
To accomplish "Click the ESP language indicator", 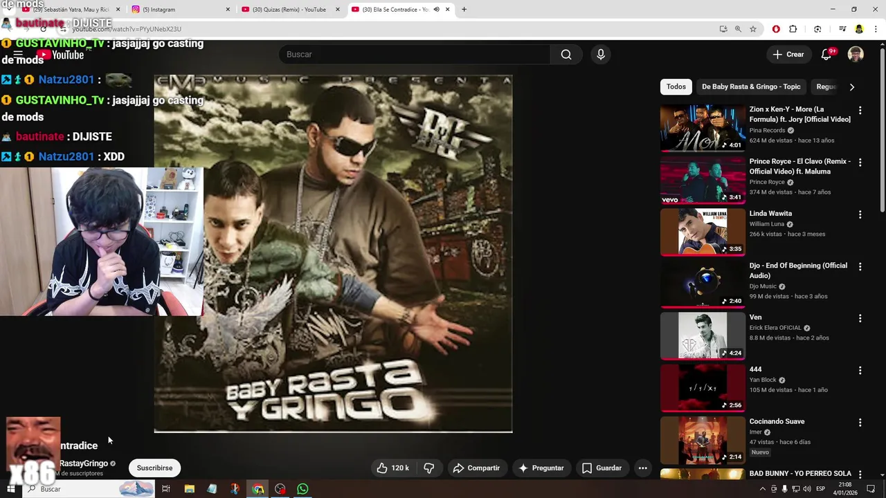I will [820, 489].
